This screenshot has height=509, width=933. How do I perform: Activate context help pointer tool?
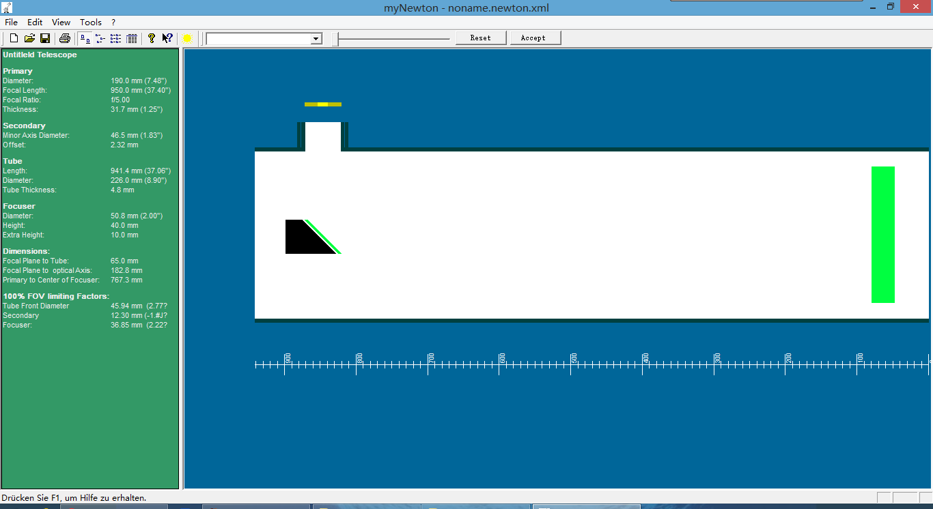[x=167, y=38]
